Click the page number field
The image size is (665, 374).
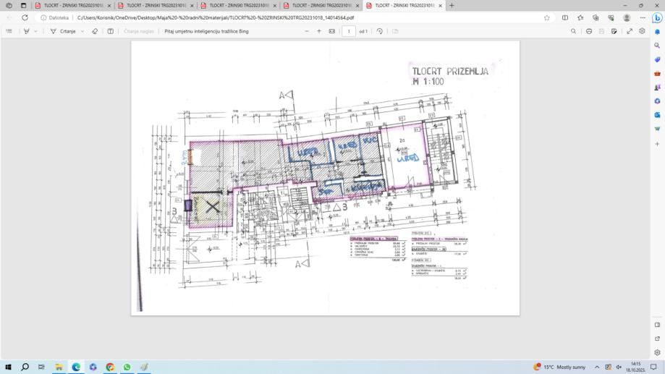tap(349, 31)
